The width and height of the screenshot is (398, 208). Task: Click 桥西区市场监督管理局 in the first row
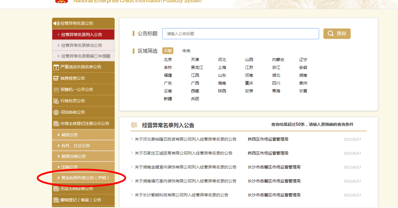[268, 139]
